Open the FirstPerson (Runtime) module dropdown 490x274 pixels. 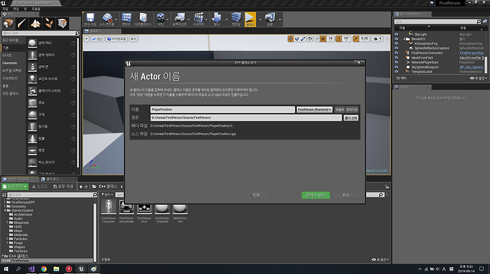[x=314, y=110]
